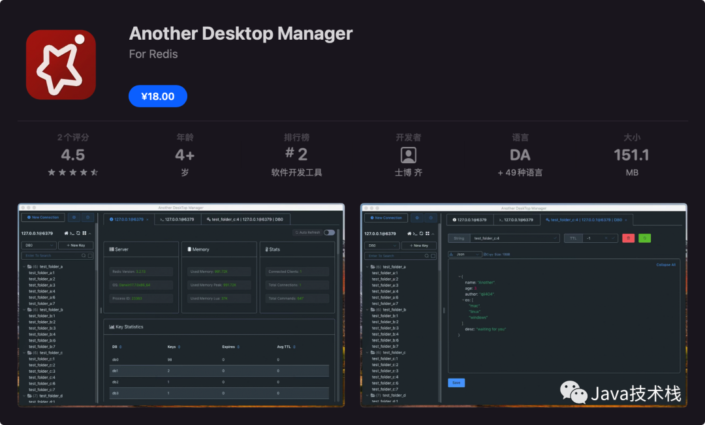This screenshot has width=705, height=425.
Task: Collapse test_folder_b in the left screenshot
Action: pos(24,310)
